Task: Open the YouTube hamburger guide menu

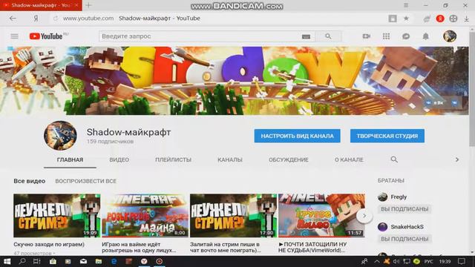Action: pyautogui.click(x=14, y=36)
